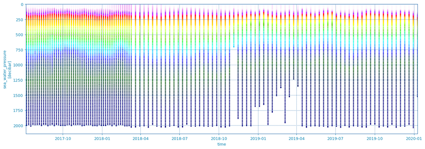Click the 2018-01 time axis label
425x149 pixels.
pyautogui.click(x=102, y=139)
